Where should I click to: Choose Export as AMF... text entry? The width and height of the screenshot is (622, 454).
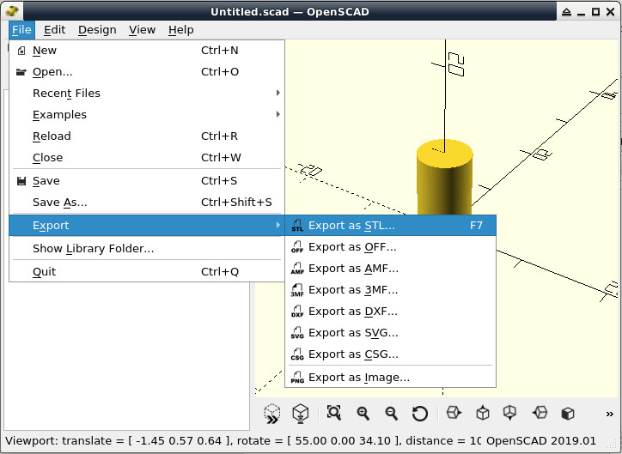point(353,269)
